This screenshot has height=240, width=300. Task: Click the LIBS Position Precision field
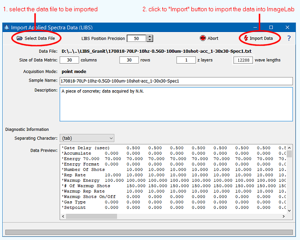click(136, 38)
